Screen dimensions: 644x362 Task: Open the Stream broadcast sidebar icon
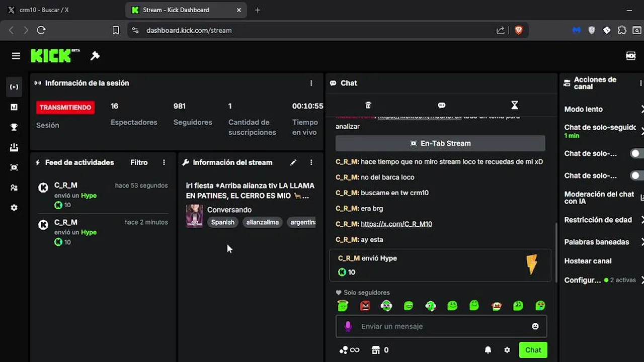14,87
